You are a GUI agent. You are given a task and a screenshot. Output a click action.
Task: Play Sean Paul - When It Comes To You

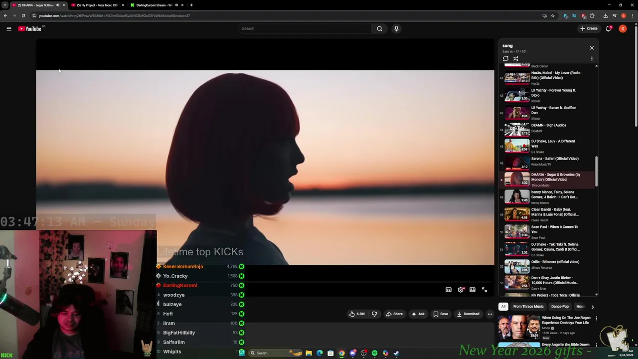[x=548, y=232]
